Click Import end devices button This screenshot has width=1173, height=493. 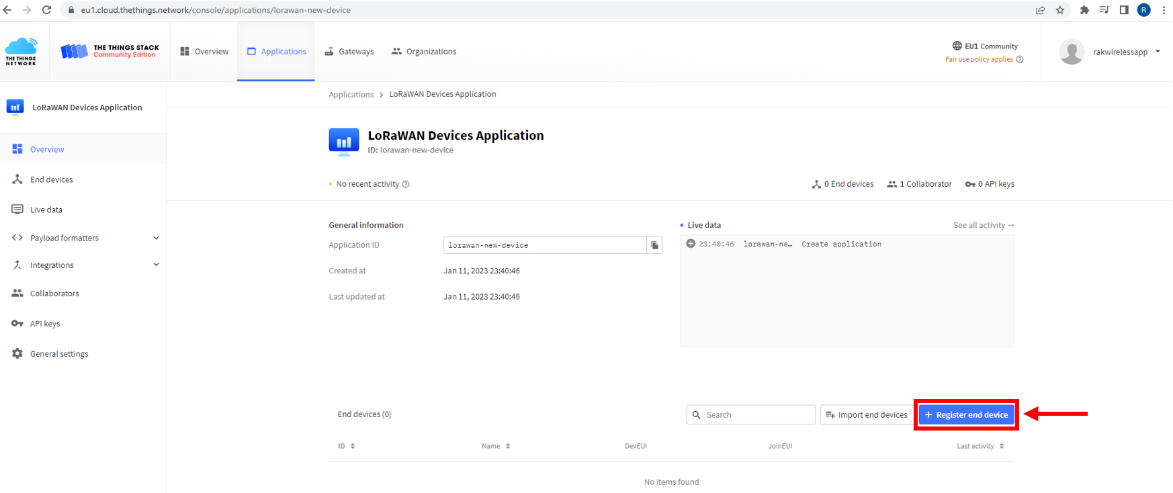[866, 414]
